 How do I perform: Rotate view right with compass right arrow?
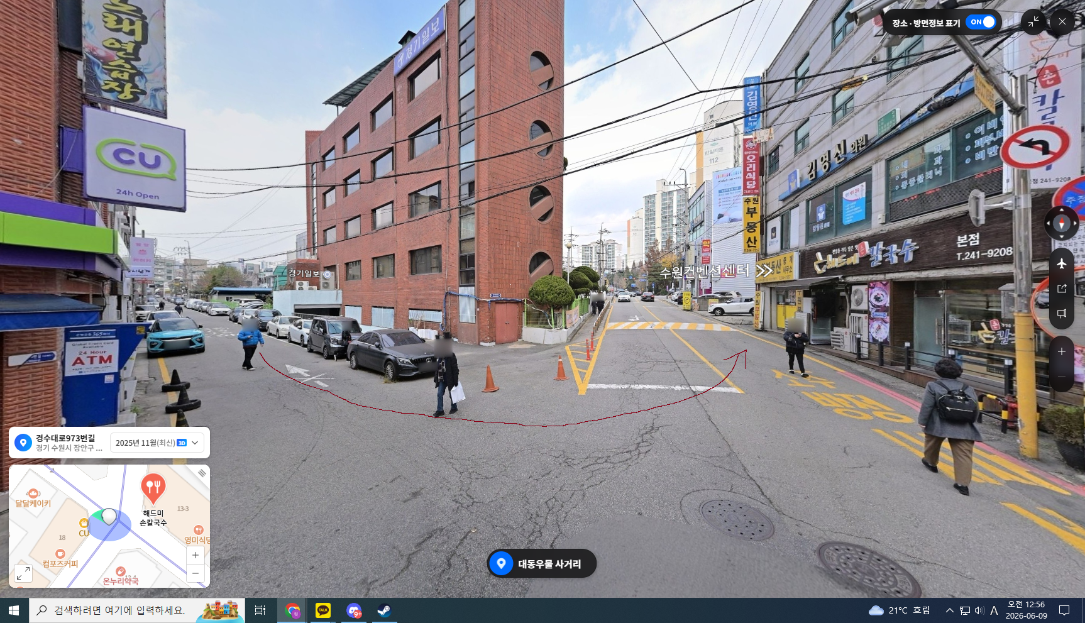click(x=1075, y=223)
